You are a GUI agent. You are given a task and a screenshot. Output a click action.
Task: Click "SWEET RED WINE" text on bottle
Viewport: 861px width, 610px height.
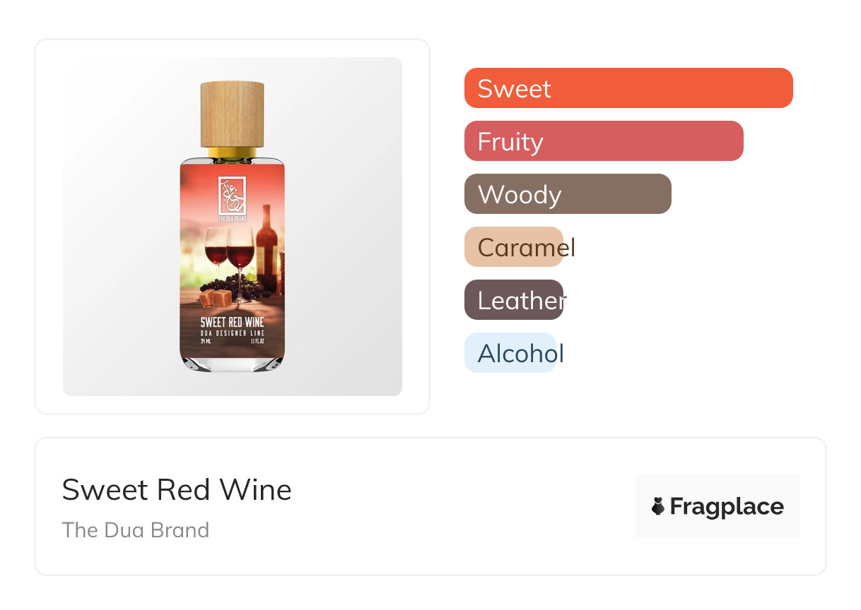(x=232, y=323)
